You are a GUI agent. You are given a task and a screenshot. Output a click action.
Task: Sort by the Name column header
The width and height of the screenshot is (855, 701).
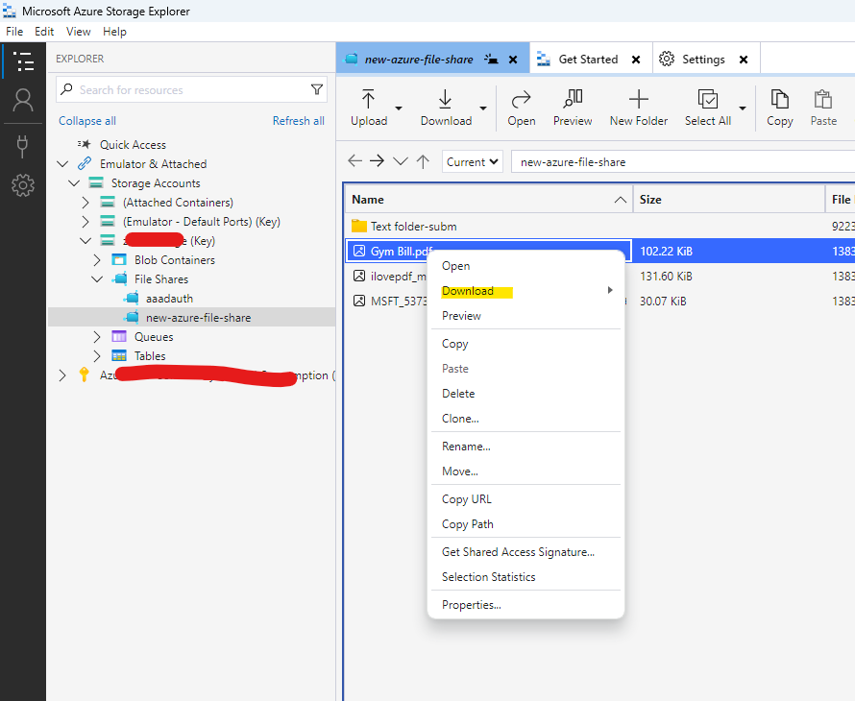coord(489,200)
